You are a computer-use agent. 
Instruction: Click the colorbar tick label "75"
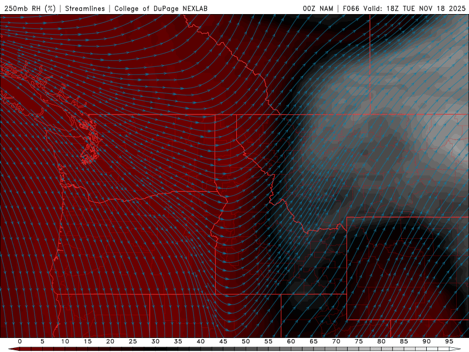pyautogui.click(x=359, y=341)
